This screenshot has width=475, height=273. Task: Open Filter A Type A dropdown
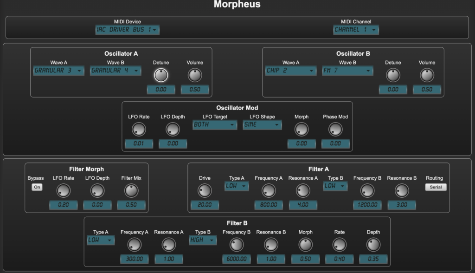237,186
